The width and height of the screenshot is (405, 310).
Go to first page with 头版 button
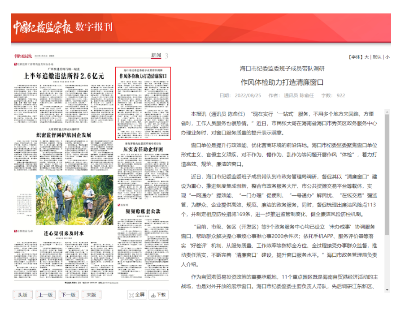coord(23,295)
